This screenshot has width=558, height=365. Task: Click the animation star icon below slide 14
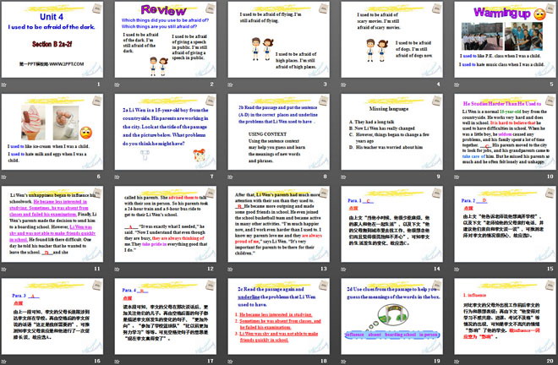point(343,270)
